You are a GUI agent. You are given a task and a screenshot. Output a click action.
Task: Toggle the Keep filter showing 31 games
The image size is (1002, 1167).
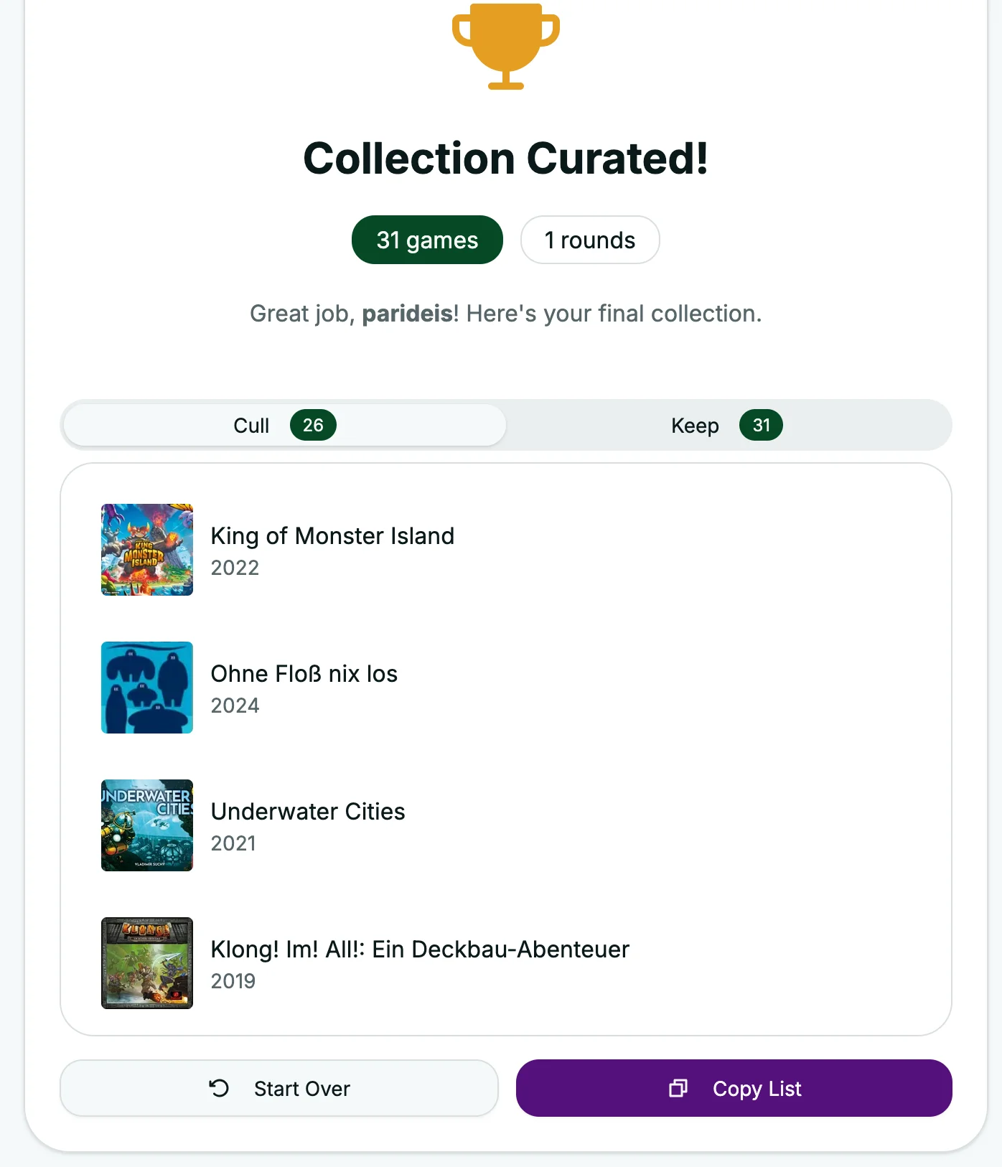pyautogui.click(x=718, y=425)
